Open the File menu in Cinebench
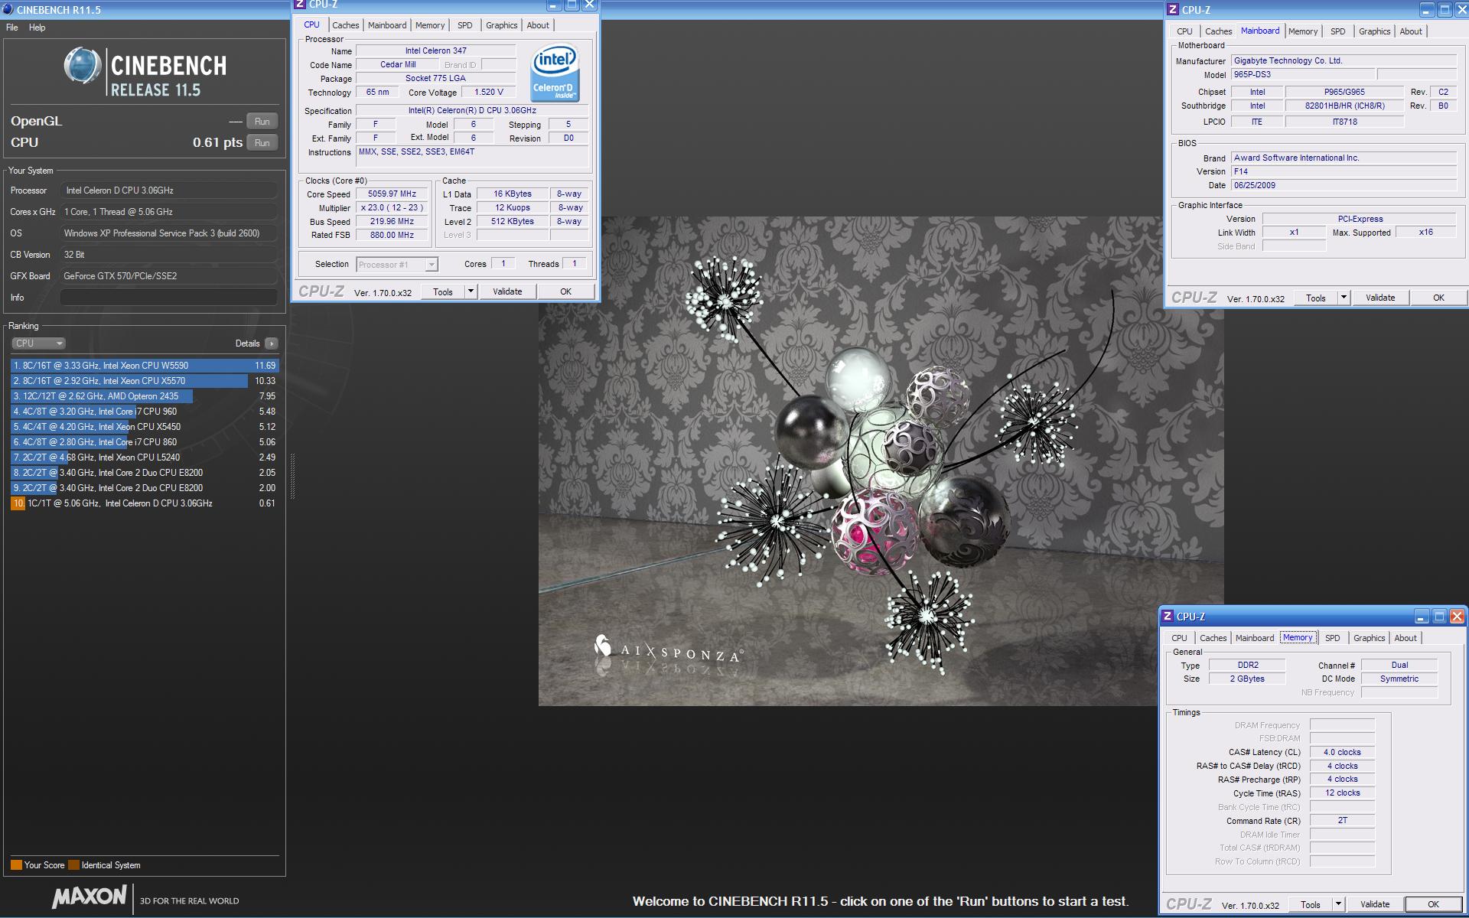1469x918 pixels. (12, 28)
